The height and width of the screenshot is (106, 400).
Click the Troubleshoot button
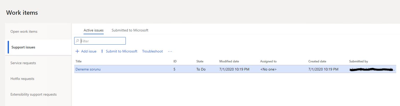pos(152,51)
